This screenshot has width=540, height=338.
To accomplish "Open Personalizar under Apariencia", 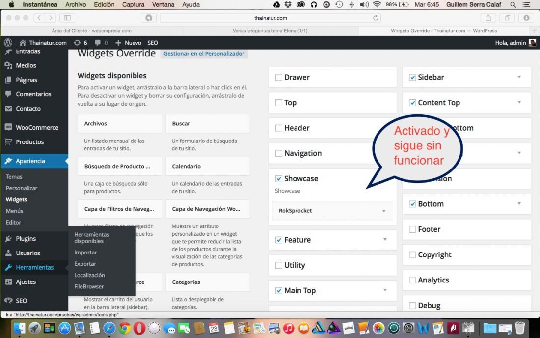I will (21, 188).
